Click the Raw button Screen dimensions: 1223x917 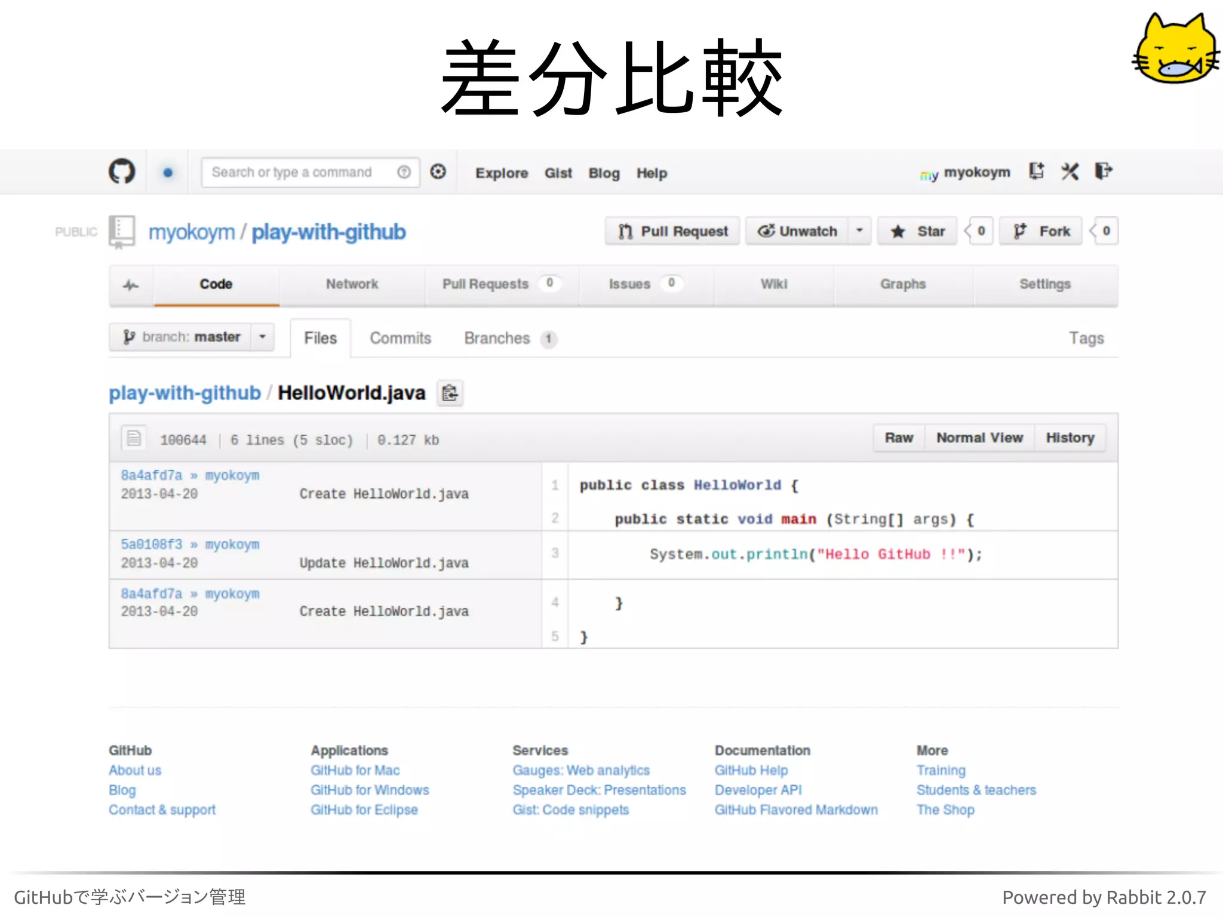pos(899,438)
